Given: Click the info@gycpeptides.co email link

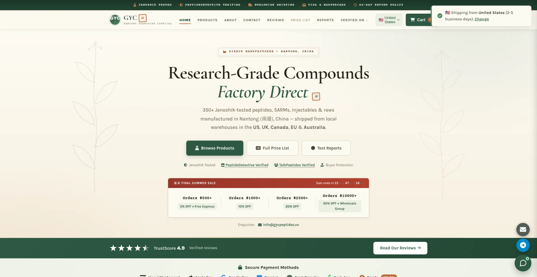Looking at the screenshot, I should click(x=281, y=225).
